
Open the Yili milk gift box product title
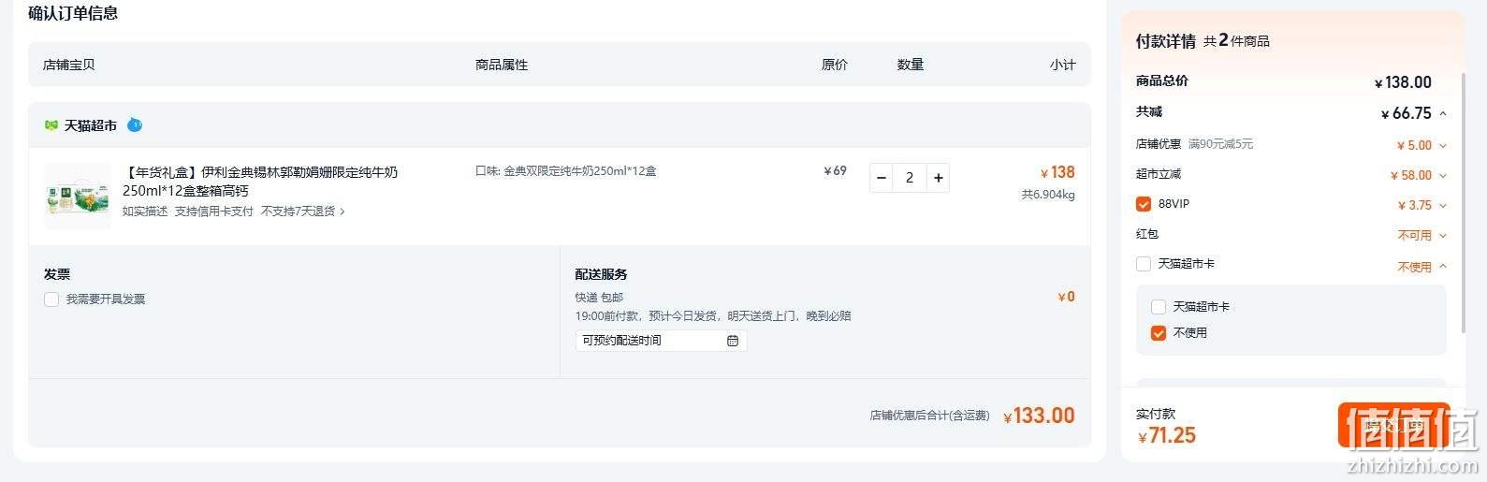(260, 181)
